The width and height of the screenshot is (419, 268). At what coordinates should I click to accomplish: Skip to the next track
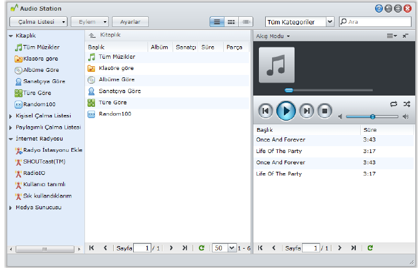306,111
